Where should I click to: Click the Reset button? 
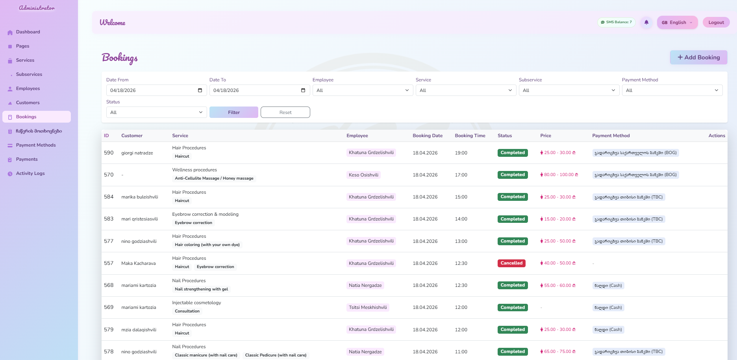point(285,112)
